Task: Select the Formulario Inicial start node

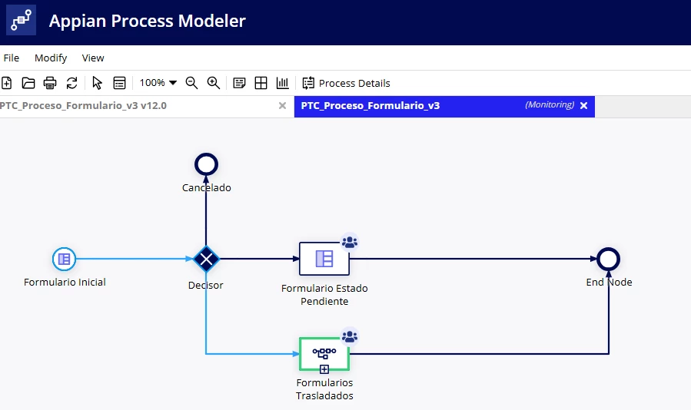Action: tap(65, 259)
